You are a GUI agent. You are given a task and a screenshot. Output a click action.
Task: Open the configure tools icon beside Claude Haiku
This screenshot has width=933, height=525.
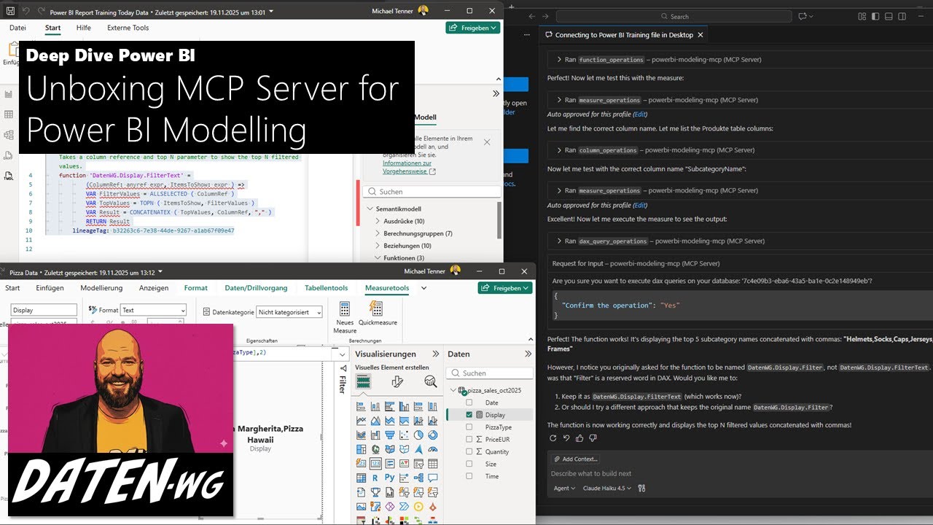[641, 489]
